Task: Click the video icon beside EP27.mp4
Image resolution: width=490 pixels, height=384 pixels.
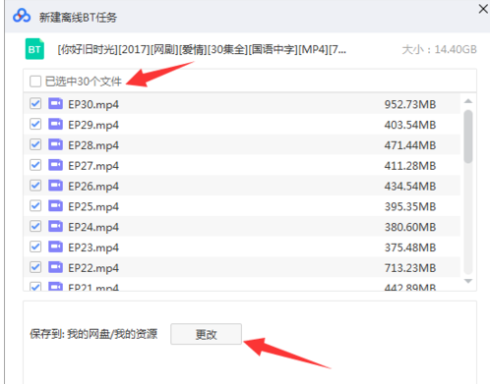Action: (55, 165)
